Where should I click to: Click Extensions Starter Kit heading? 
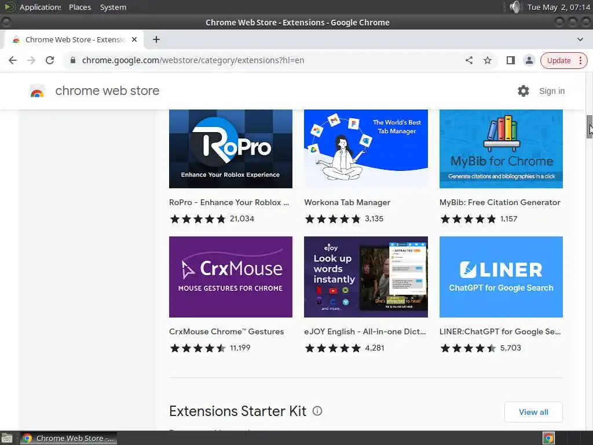(x=237, y=411)
